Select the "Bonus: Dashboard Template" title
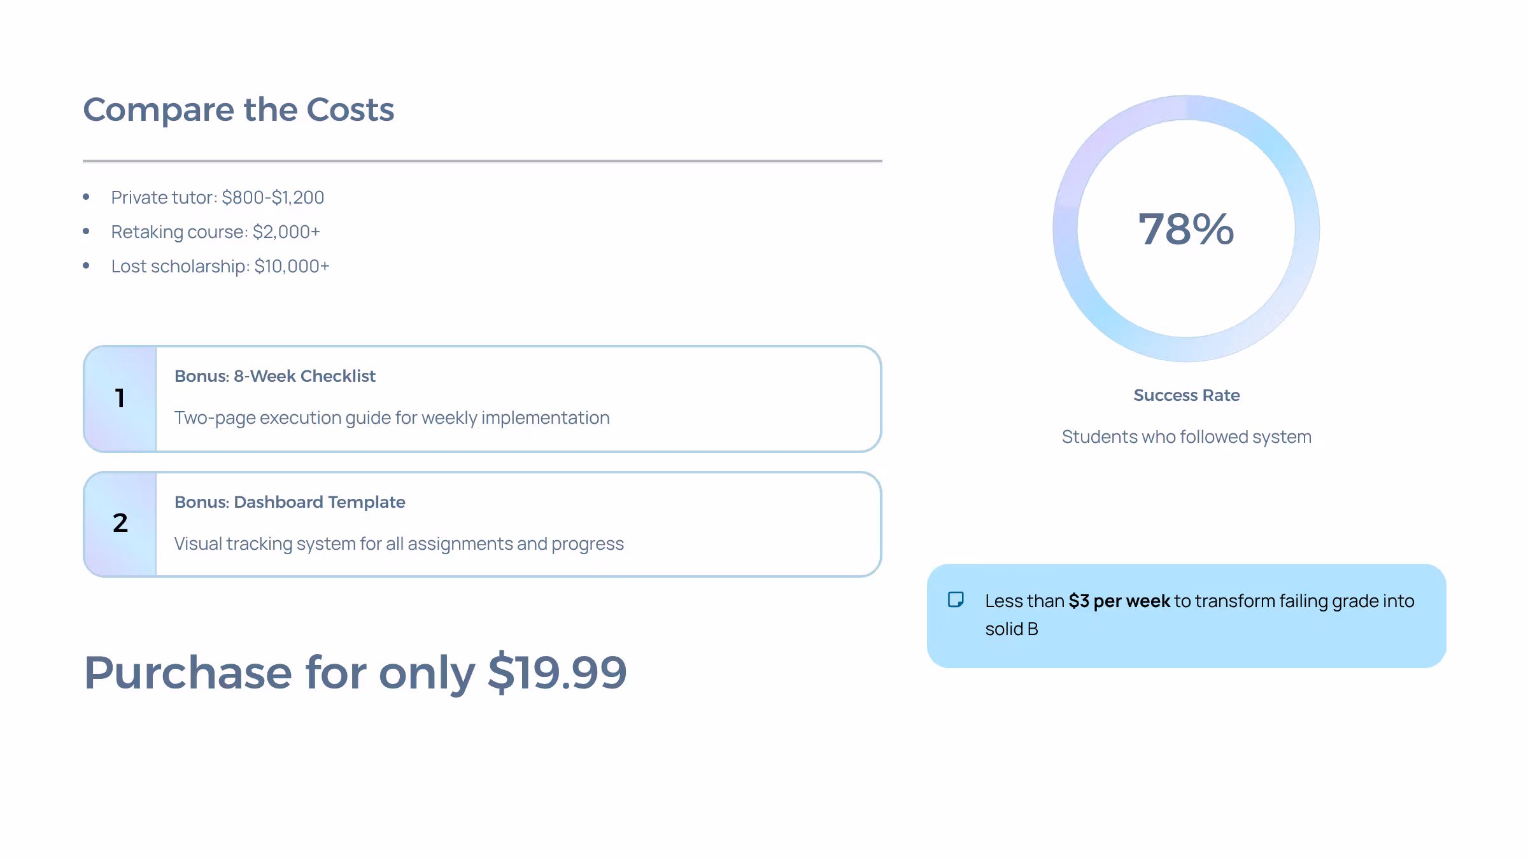The height and width of the screenshot is (859, 1528). click(290, 502)
